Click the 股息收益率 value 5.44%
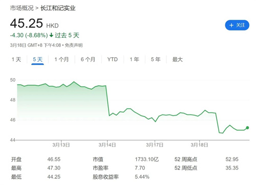The height and width of the screenshot is (185, 256). tap(142, 177)
